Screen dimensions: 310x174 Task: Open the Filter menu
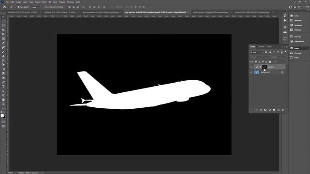(x=44, y=2)
